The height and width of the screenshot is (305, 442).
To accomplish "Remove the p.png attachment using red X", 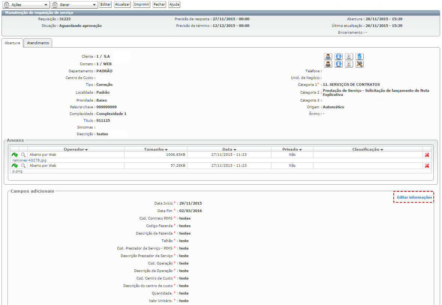I will pyautogui.click(x=427, y=166).
